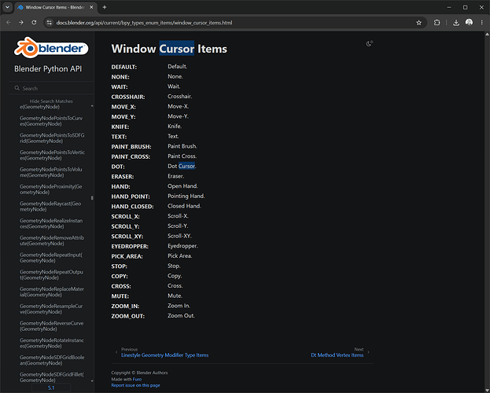Click the sidebar scrollbar up arrow
Viewport: 490px width, 393px height.
pos(92,106)
